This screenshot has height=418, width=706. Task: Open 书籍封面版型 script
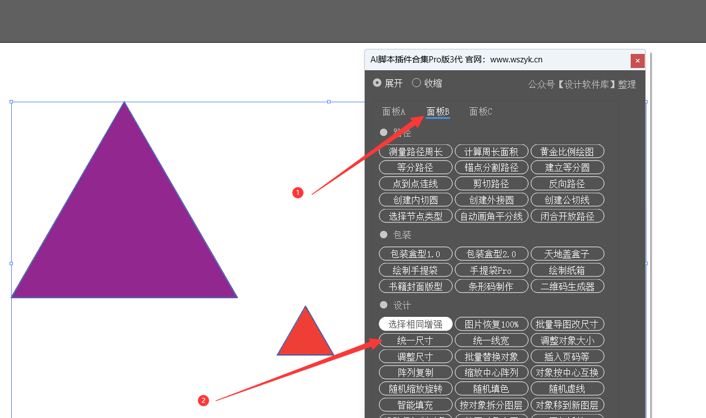pyautogui.click(x=415, y=287)
